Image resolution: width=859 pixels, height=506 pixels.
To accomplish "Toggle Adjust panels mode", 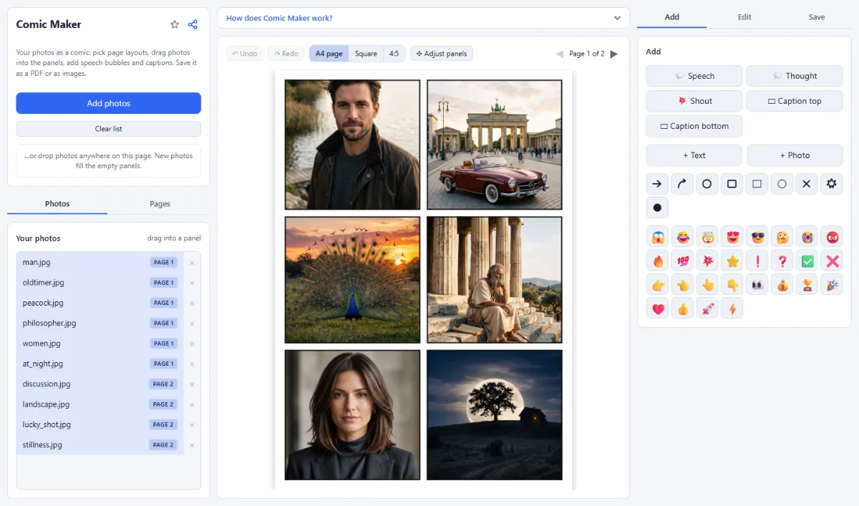I will [442, 54].
